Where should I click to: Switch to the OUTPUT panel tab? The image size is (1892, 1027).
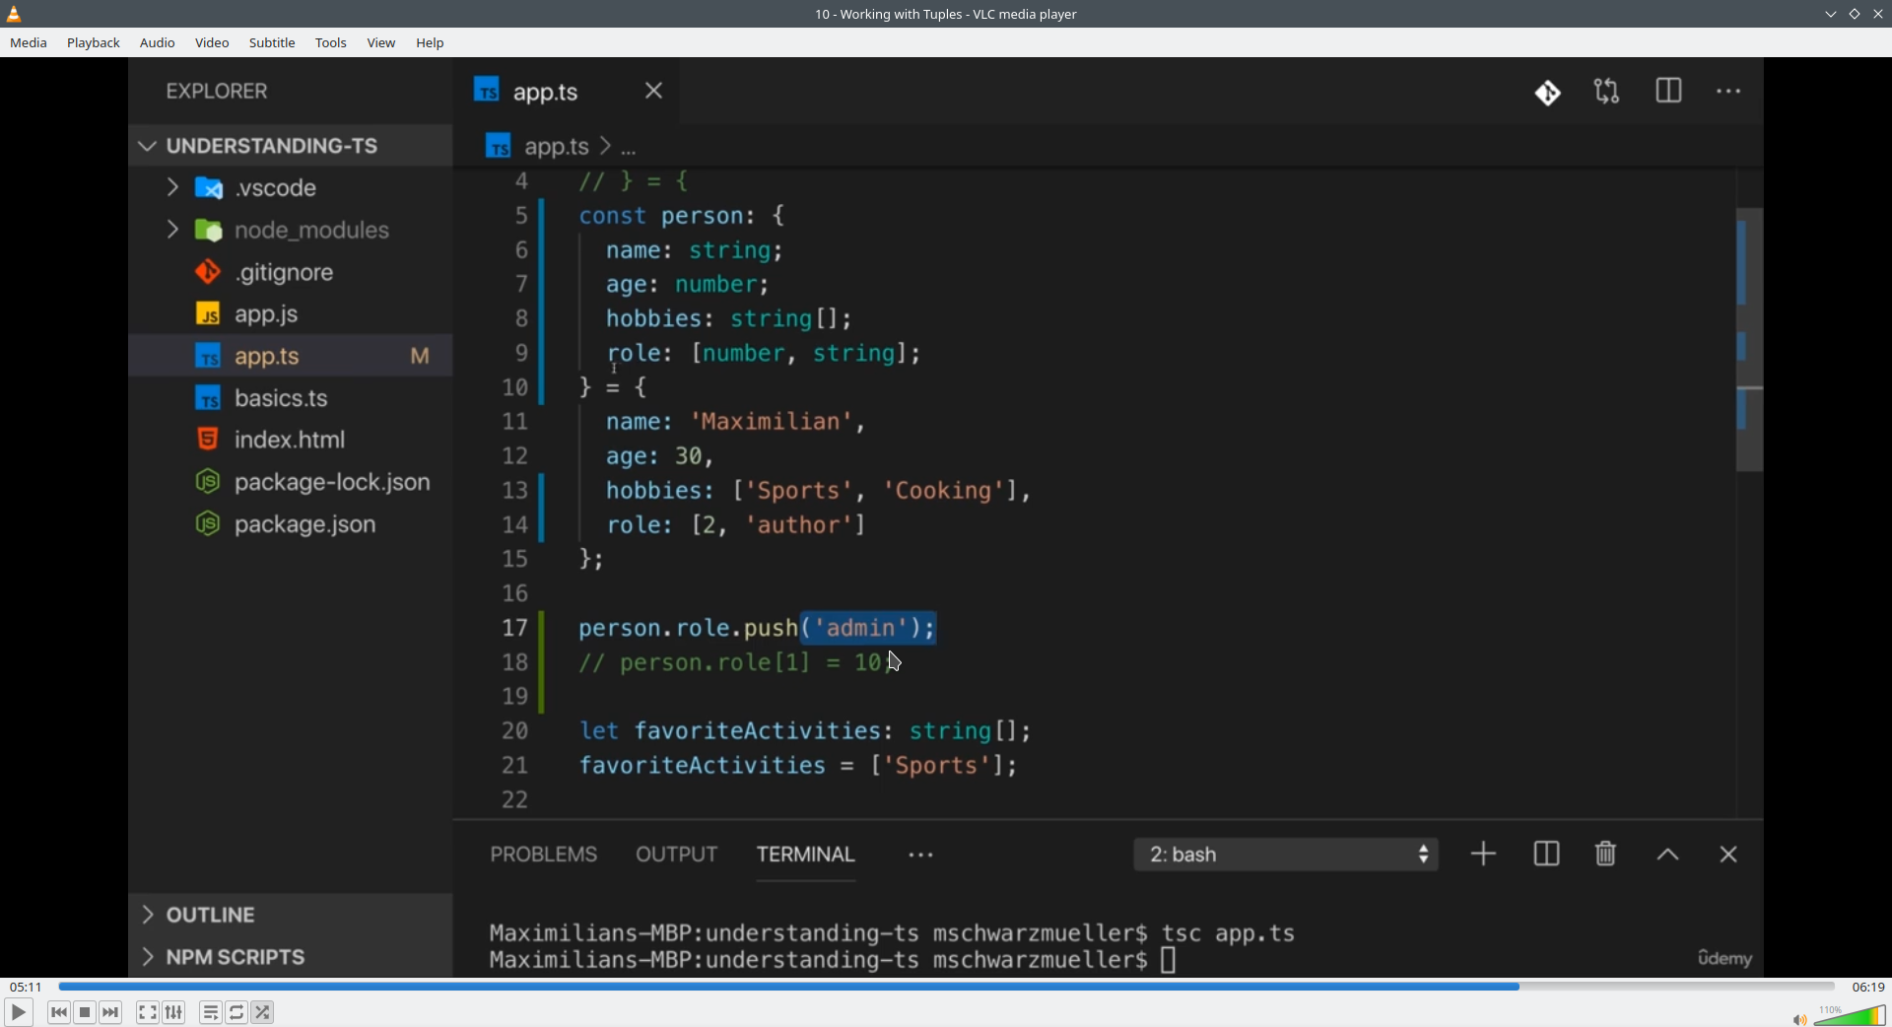[x=677, y=855]
